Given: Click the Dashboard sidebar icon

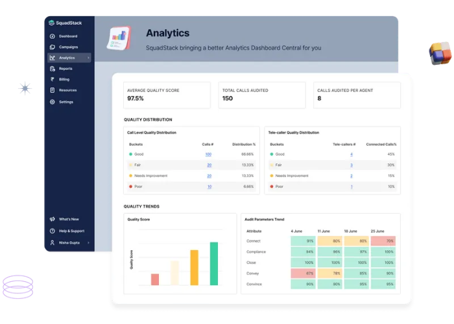Looking at the screenshot, I should tap(53, 36).
